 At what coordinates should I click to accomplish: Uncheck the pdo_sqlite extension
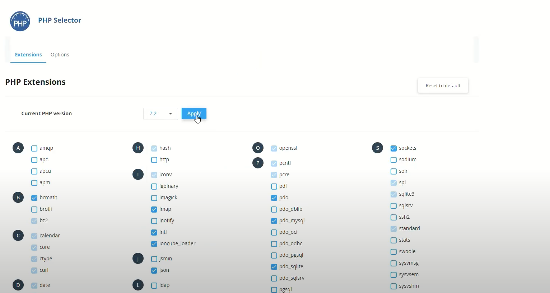(274, 267)
